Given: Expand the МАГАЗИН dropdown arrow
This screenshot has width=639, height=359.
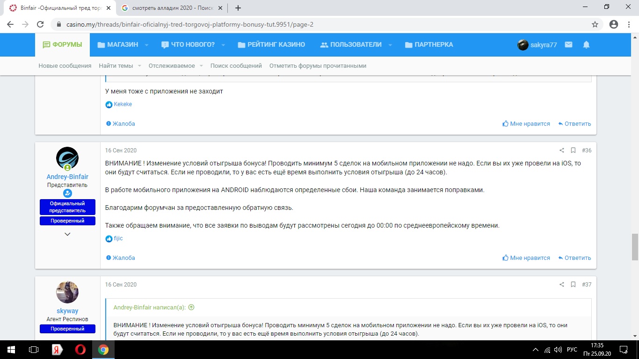Looking at the screenshot, I should pos(146,45).
